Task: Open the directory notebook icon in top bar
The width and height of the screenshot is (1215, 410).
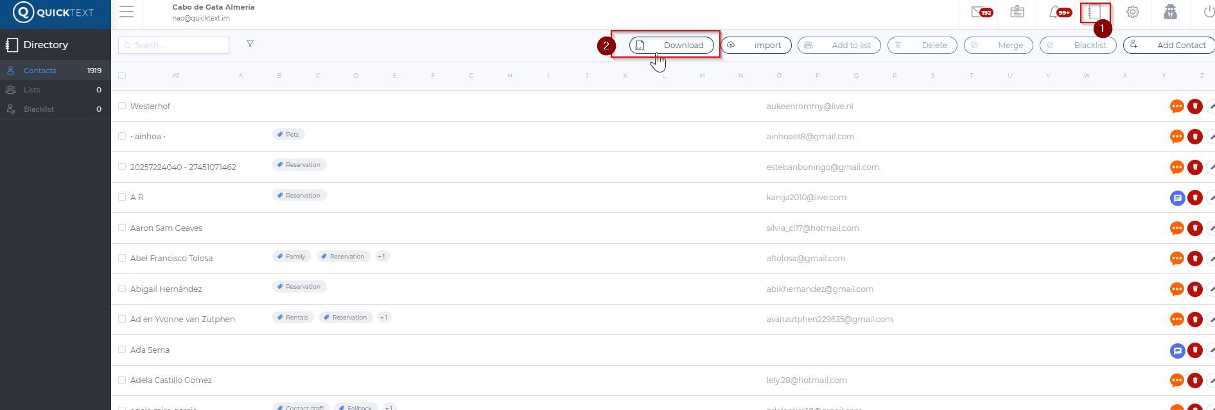Action: [x=1094, y=12]
